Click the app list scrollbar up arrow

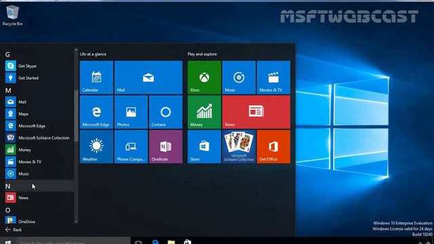click(x=76, y=50)
